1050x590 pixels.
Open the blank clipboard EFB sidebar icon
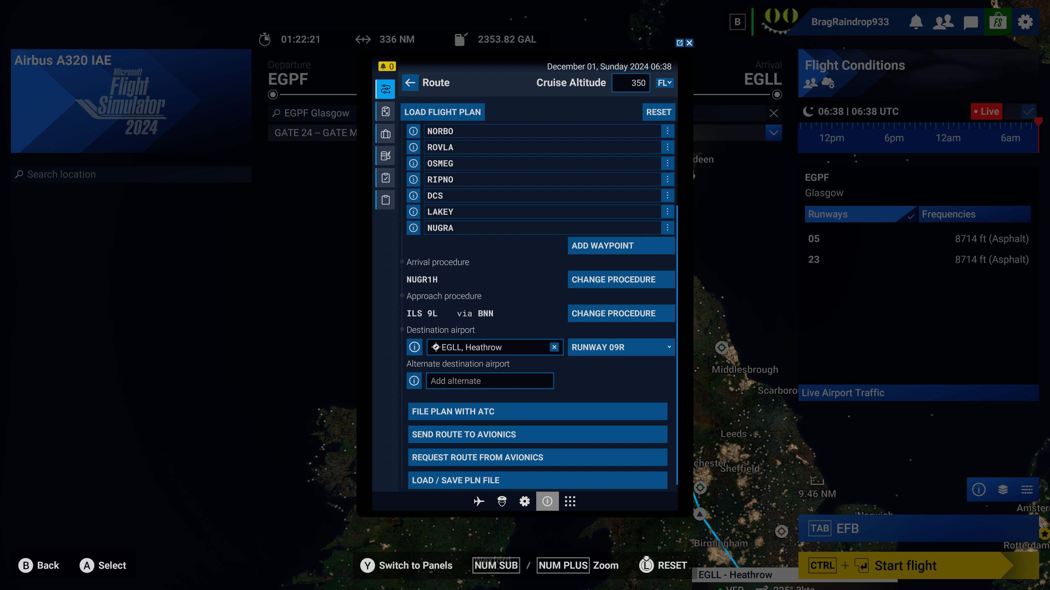(385, 200)
